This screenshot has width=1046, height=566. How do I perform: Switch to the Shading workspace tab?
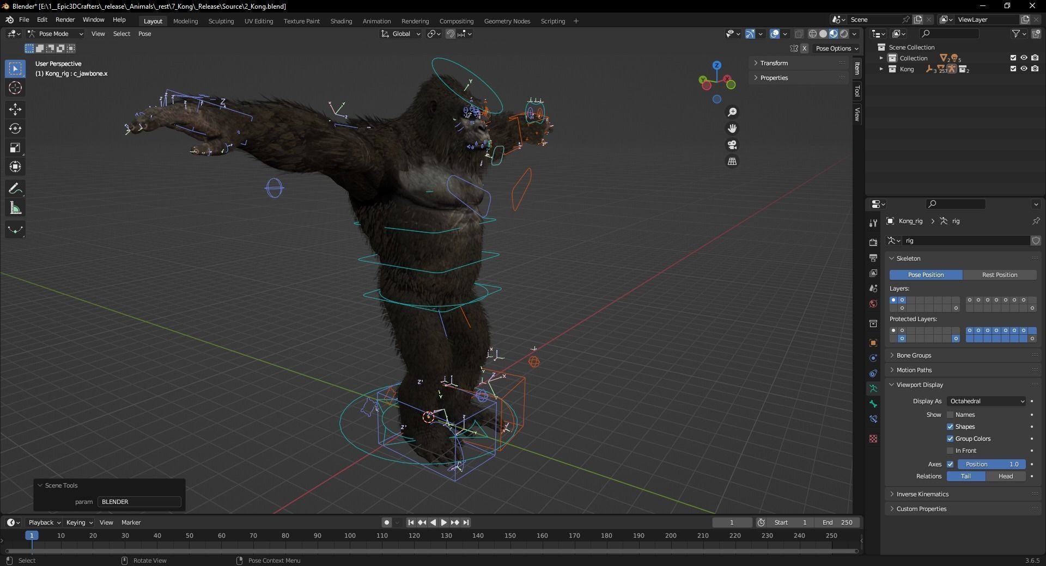341,21
